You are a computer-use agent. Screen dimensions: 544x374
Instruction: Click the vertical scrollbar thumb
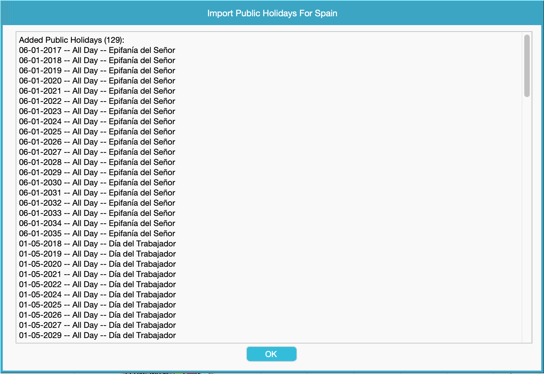pos(527,66)
